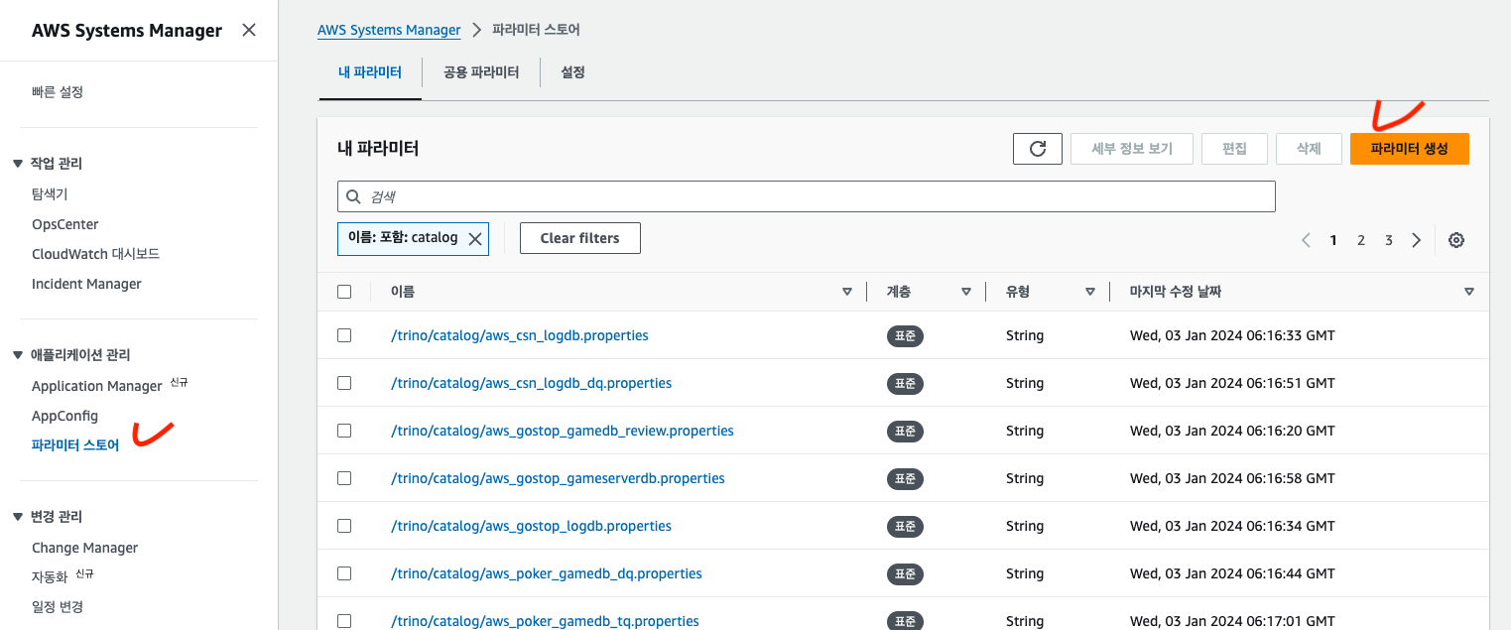
Task: Open /trino/catalog/aws_gostop_gameserverdb.properties parameter
Action: tap(558, 478)
